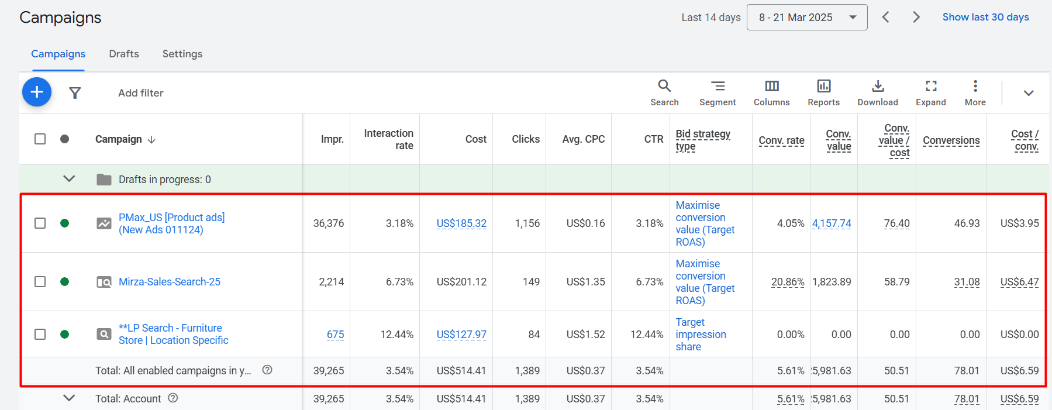Select the PMax_US campaign checkbox
Image resolution: width=1052 pixels, height=410 pixels.
[x=40, y=223]
